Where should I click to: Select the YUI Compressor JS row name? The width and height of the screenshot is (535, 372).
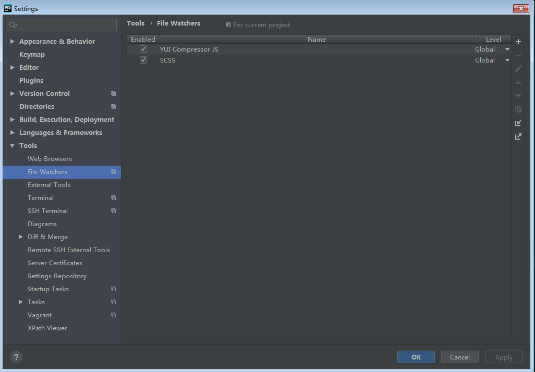[x=189, y=49]
